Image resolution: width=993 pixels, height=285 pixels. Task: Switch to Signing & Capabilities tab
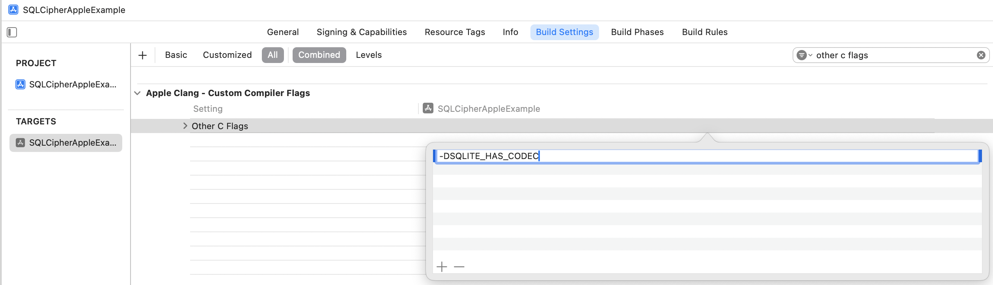tap(362, 32)
